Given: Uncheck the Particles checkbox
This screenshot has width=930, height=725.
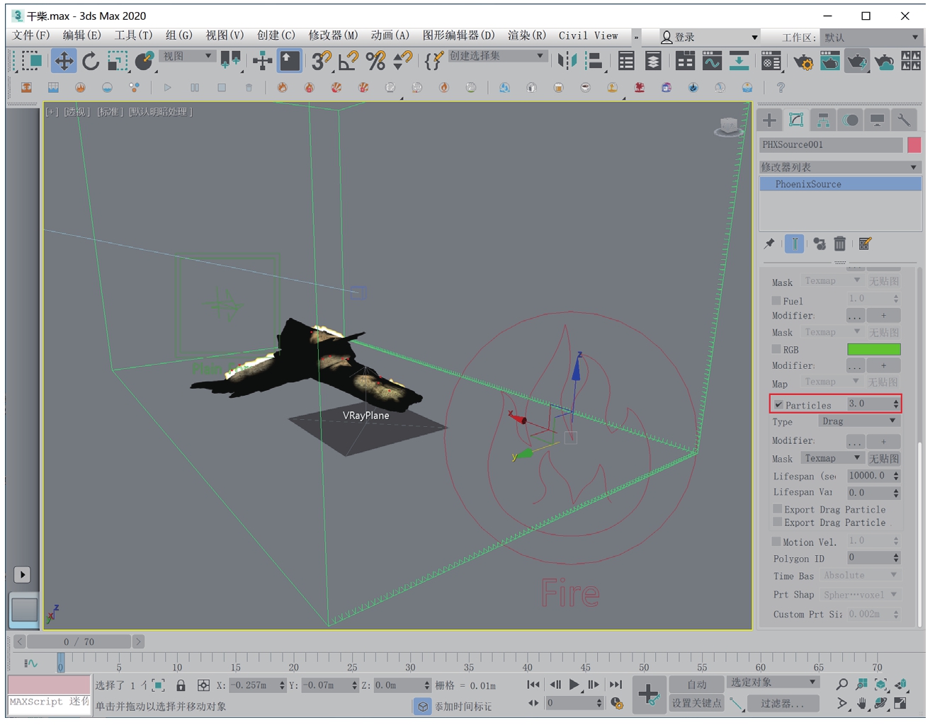Looking at the screenshot, I should [778, 405].
